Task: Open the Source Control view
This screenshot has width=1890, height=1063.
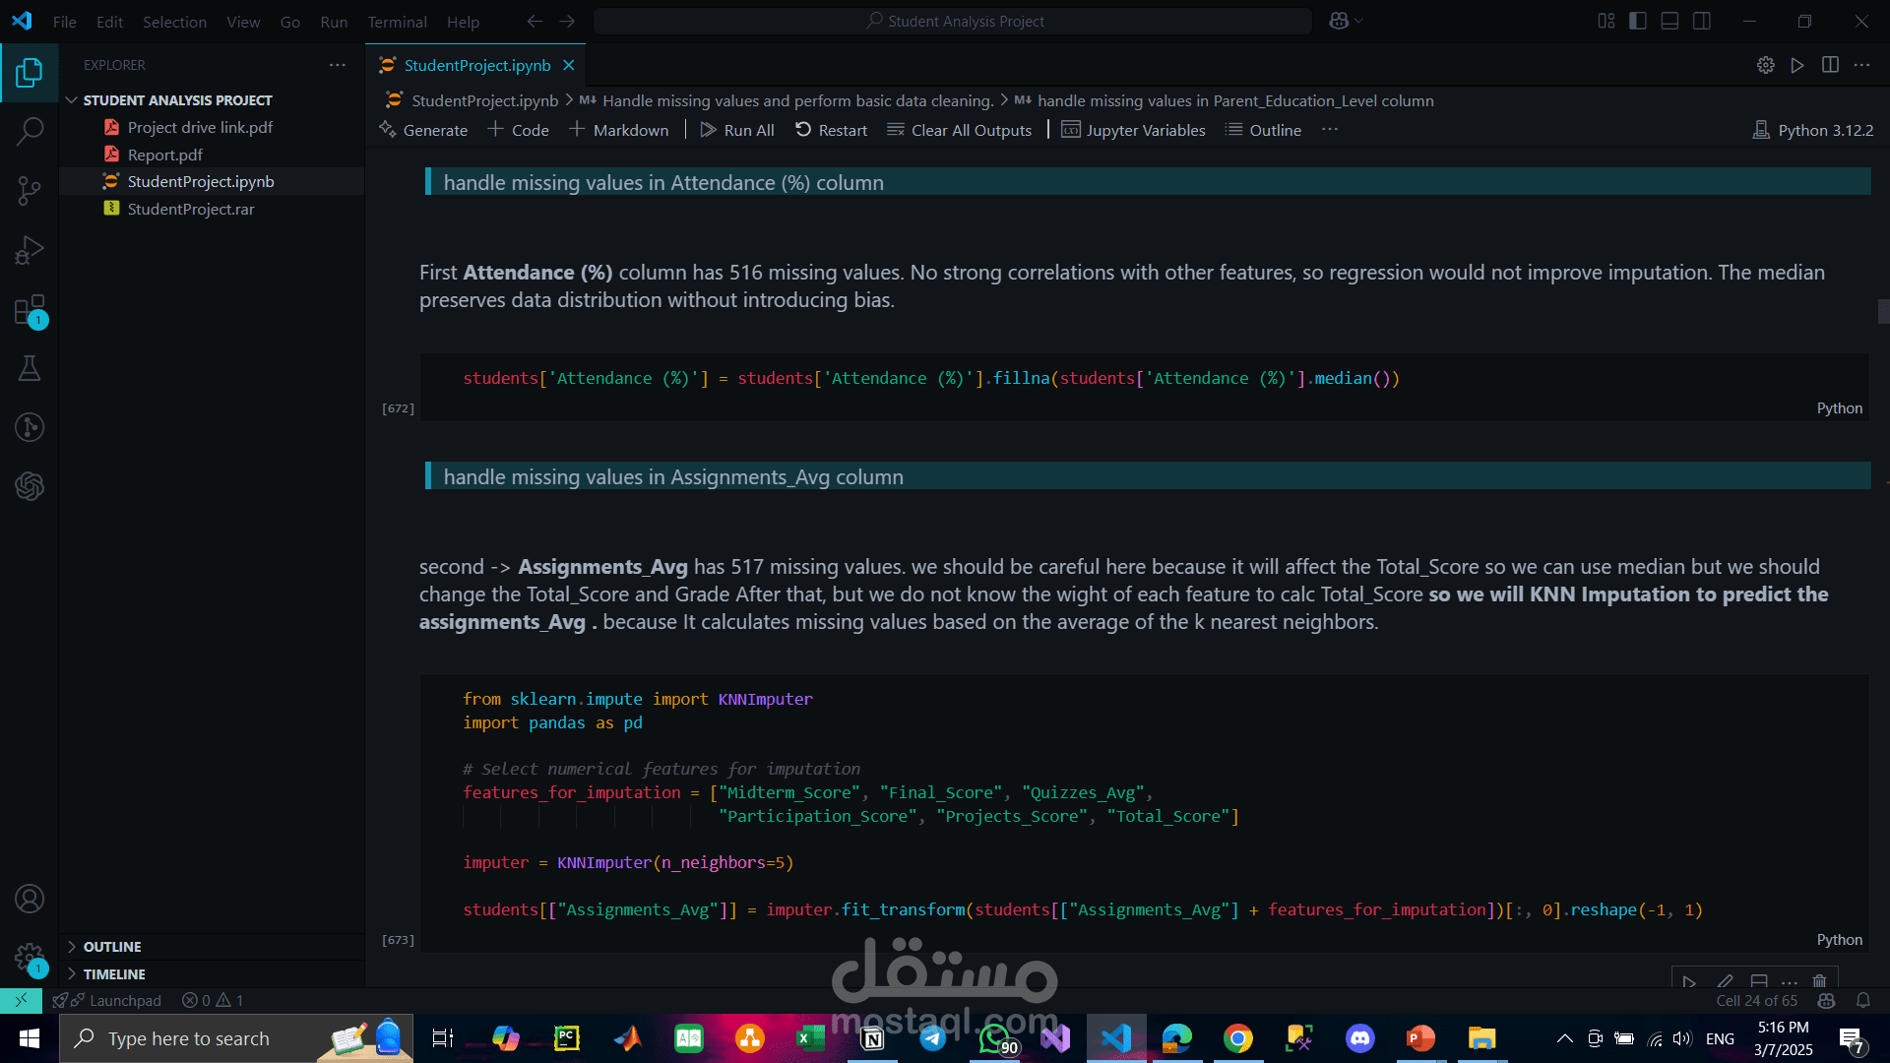Action: tap(30, 190)
